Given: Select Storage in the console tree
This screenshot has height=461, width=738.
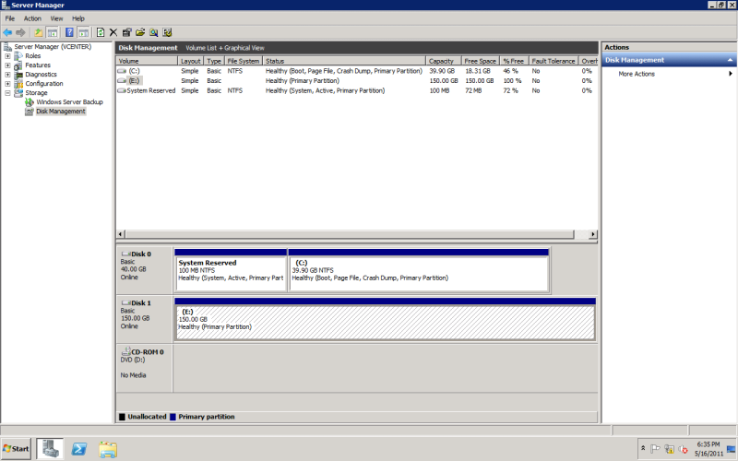Looking at the screenshot, I should tap(36, 93).
